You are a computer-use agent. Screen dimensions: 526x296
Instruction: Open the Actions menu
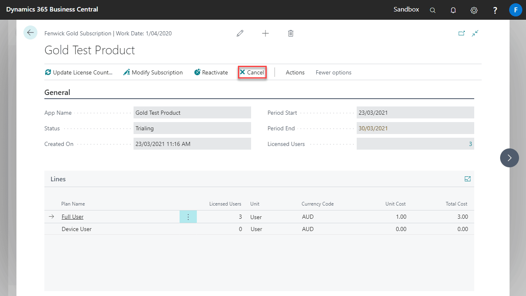[x=295, y=72]
